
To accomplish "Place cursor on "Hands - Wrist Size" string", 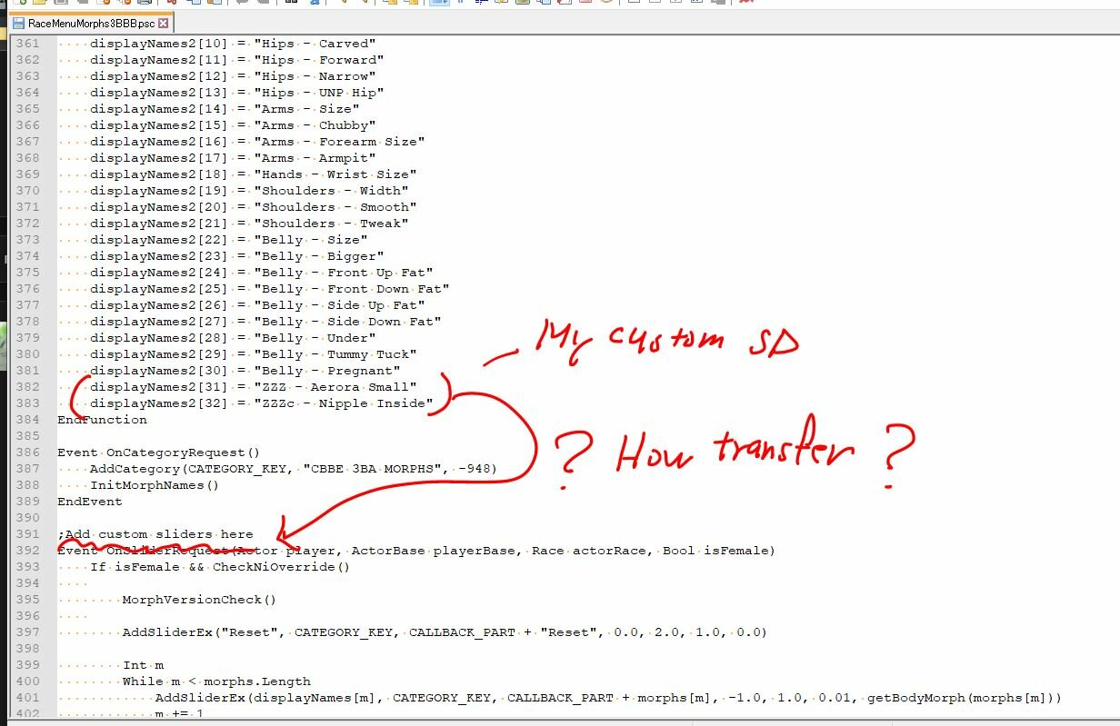I will [x=335, y=174].
